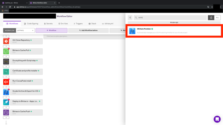Add step between Deploy and Cache:Push

6,107
